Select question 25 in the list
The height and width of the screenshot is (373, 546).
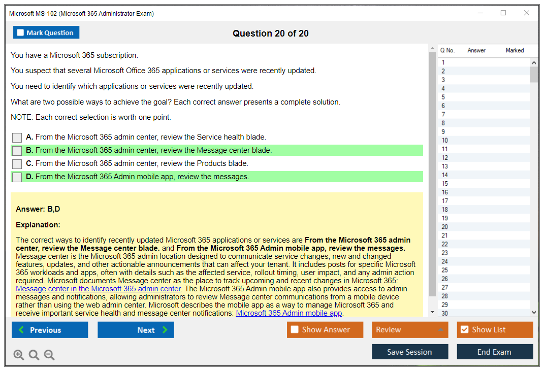[484, 270]
